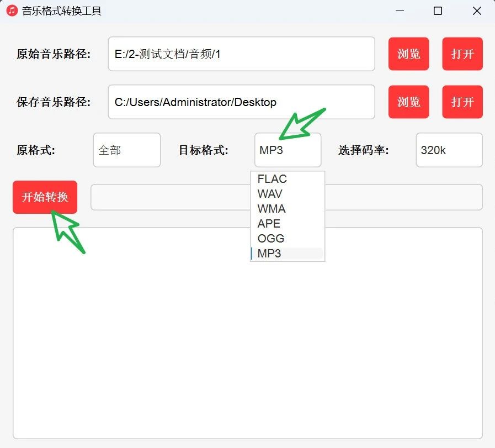Screen dimensions: 495x448
Task: Select WAV from the format list
Action: point(288,194)
